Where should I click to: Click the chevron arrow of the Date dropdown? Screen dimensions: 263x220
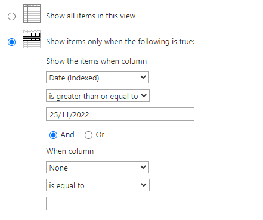pos(143,77)
